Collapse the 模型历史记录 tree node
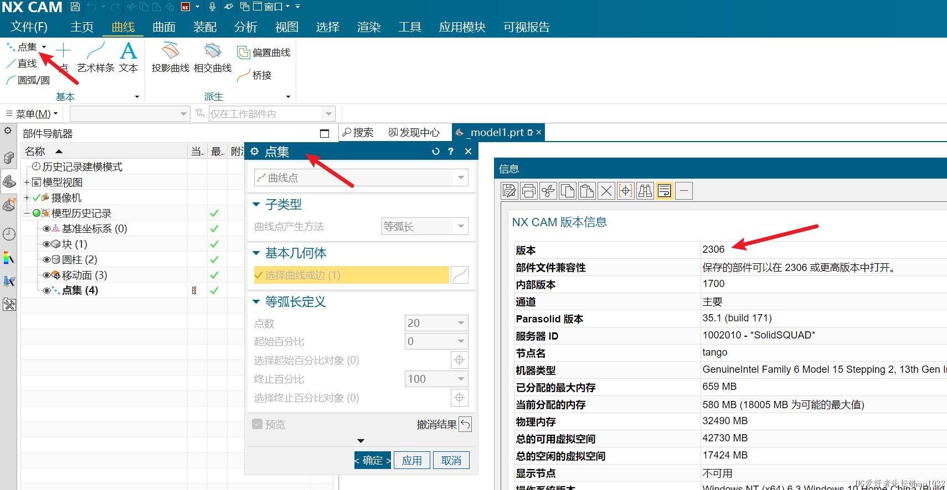 click(27, 213)
